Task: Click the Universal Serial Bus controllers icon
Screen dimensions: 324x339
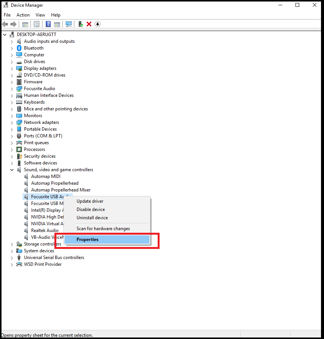Action: pyautogui.click(x=19, y=258)
